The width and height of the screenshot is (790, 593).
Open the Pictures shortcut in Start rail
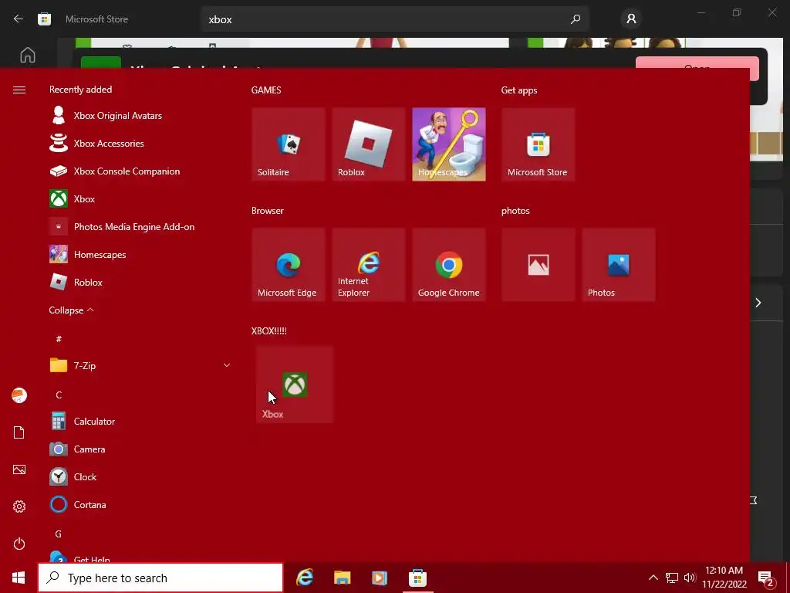pyautogui.click(x=19, y=469)
